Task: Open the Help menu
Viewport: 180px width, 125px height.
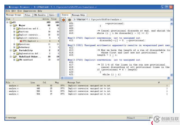Action: pyautogui.click(x=40, y=11)
